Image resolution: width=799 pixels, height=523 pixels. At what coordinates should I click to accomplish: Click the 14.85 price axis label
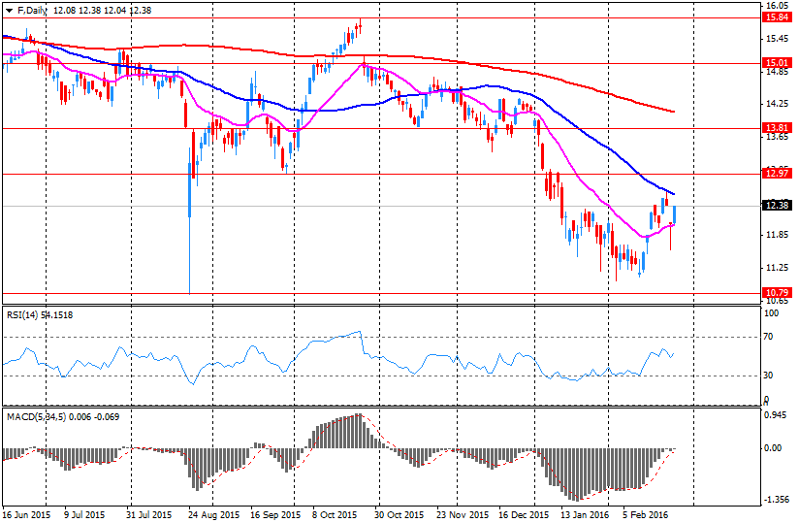coord(777,72)
